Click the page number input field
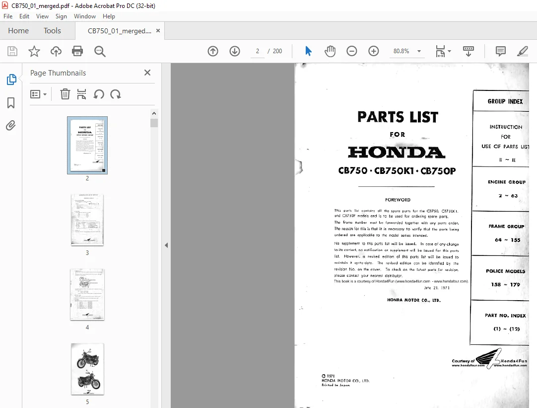Screen dimensions: 537x408 [x=258, y=51]
